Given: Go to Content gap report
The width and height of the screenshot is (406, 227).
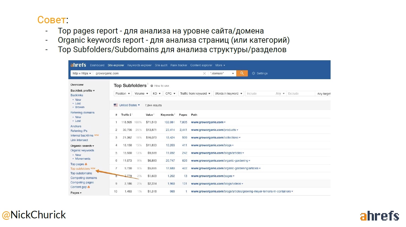Looking at the screenshot, I should point(79,187).
